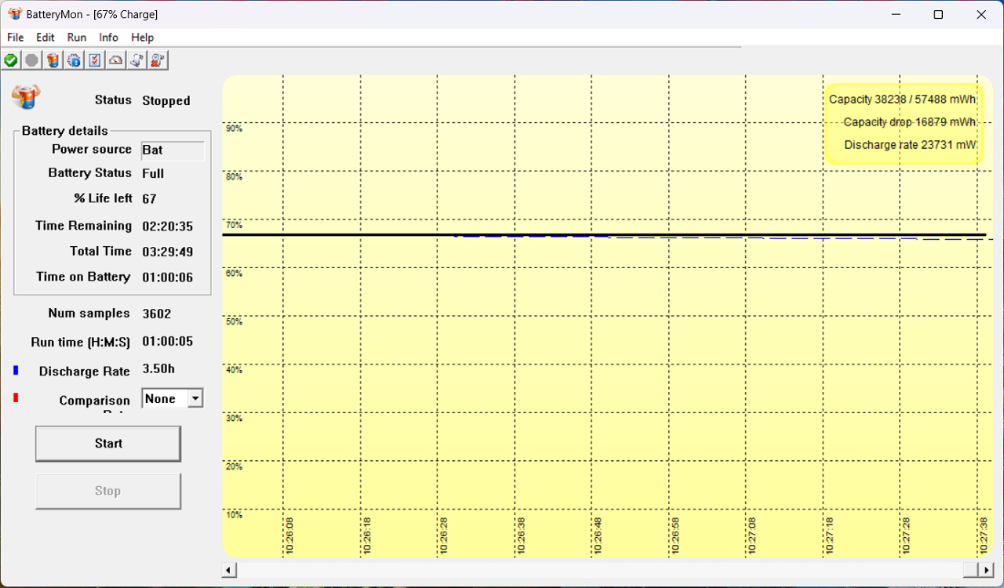Open the Run menu
Image resolution: width=1004 pixels, height=588 pixels.
(77, 37)
